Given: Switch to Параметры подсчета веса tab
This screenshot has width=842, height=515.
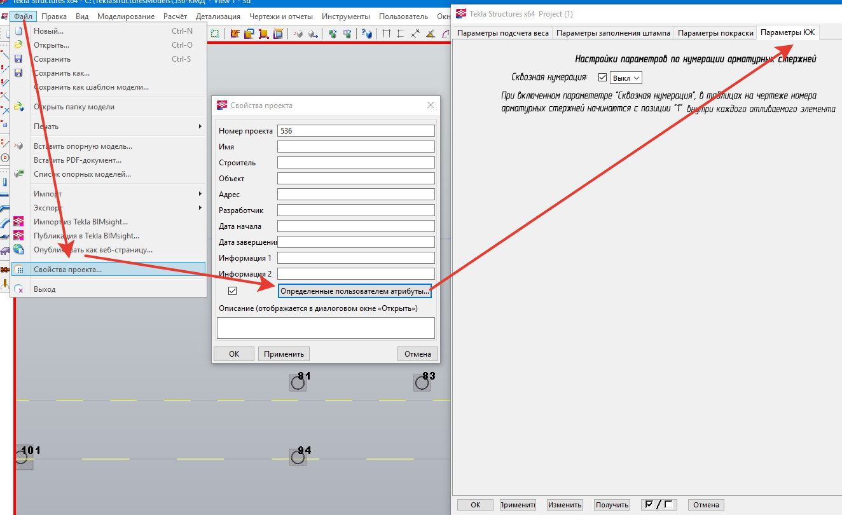Looking at the screenshot, I should point(503,33).
